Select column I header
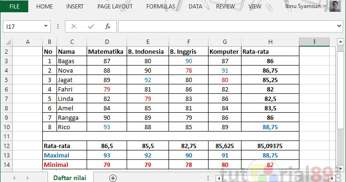This screenshot has width=346, height=182. pyautogui.click(x=314, y=41)
